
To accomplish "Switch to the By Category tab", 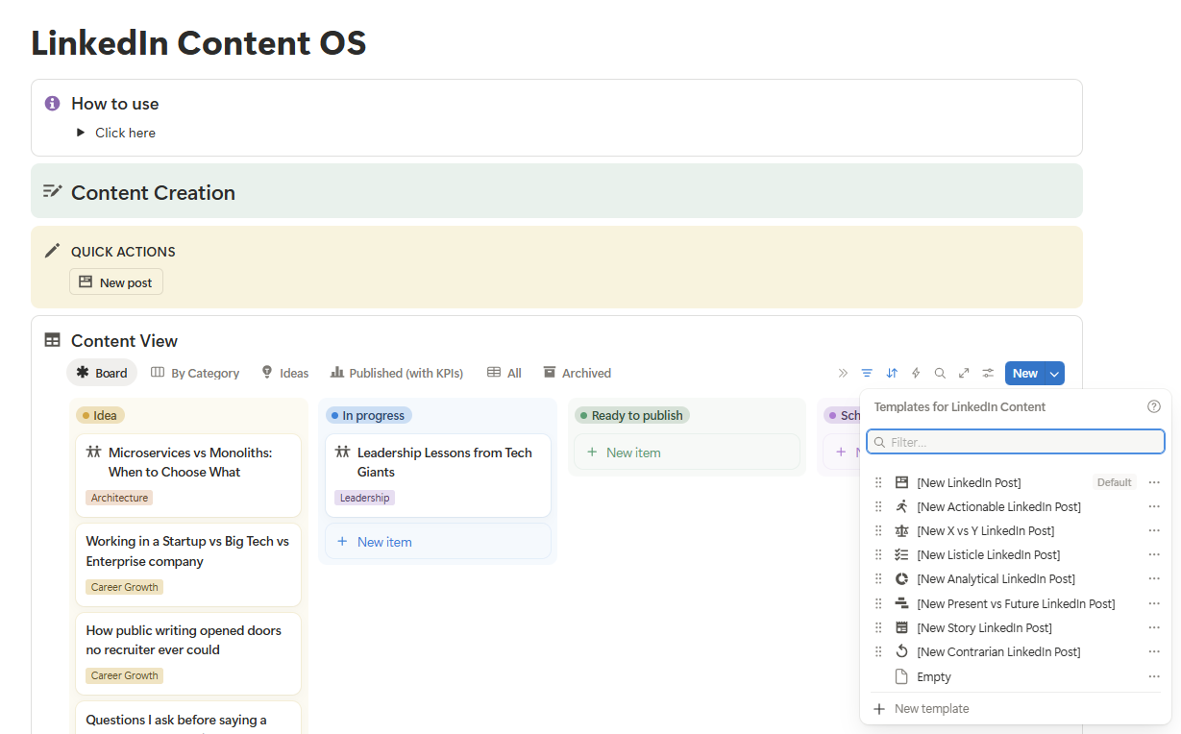I will 195,373.
